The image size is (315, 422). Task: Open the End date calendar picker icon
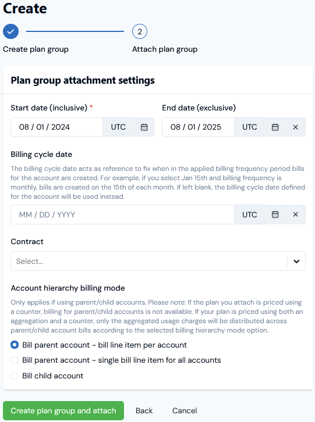pos(275,127)
